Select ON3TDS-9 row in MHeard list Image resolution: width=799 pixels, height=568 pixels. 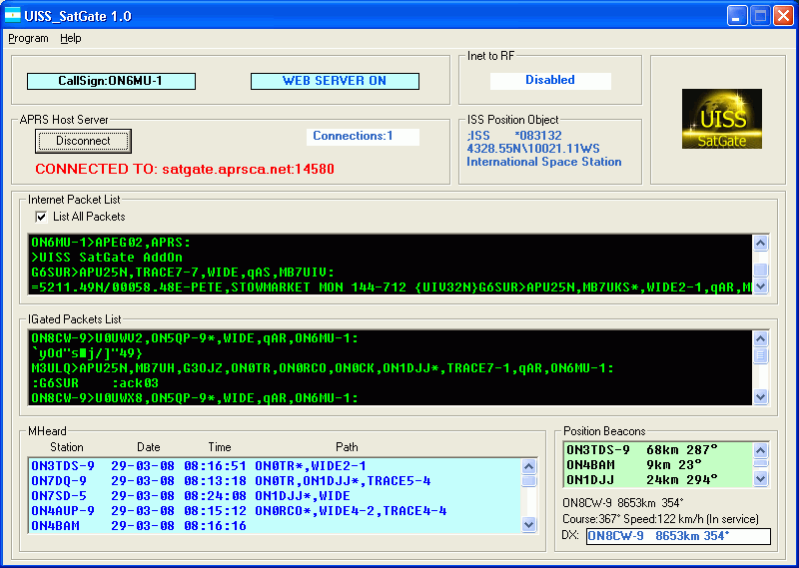click(x=62, y=466)
